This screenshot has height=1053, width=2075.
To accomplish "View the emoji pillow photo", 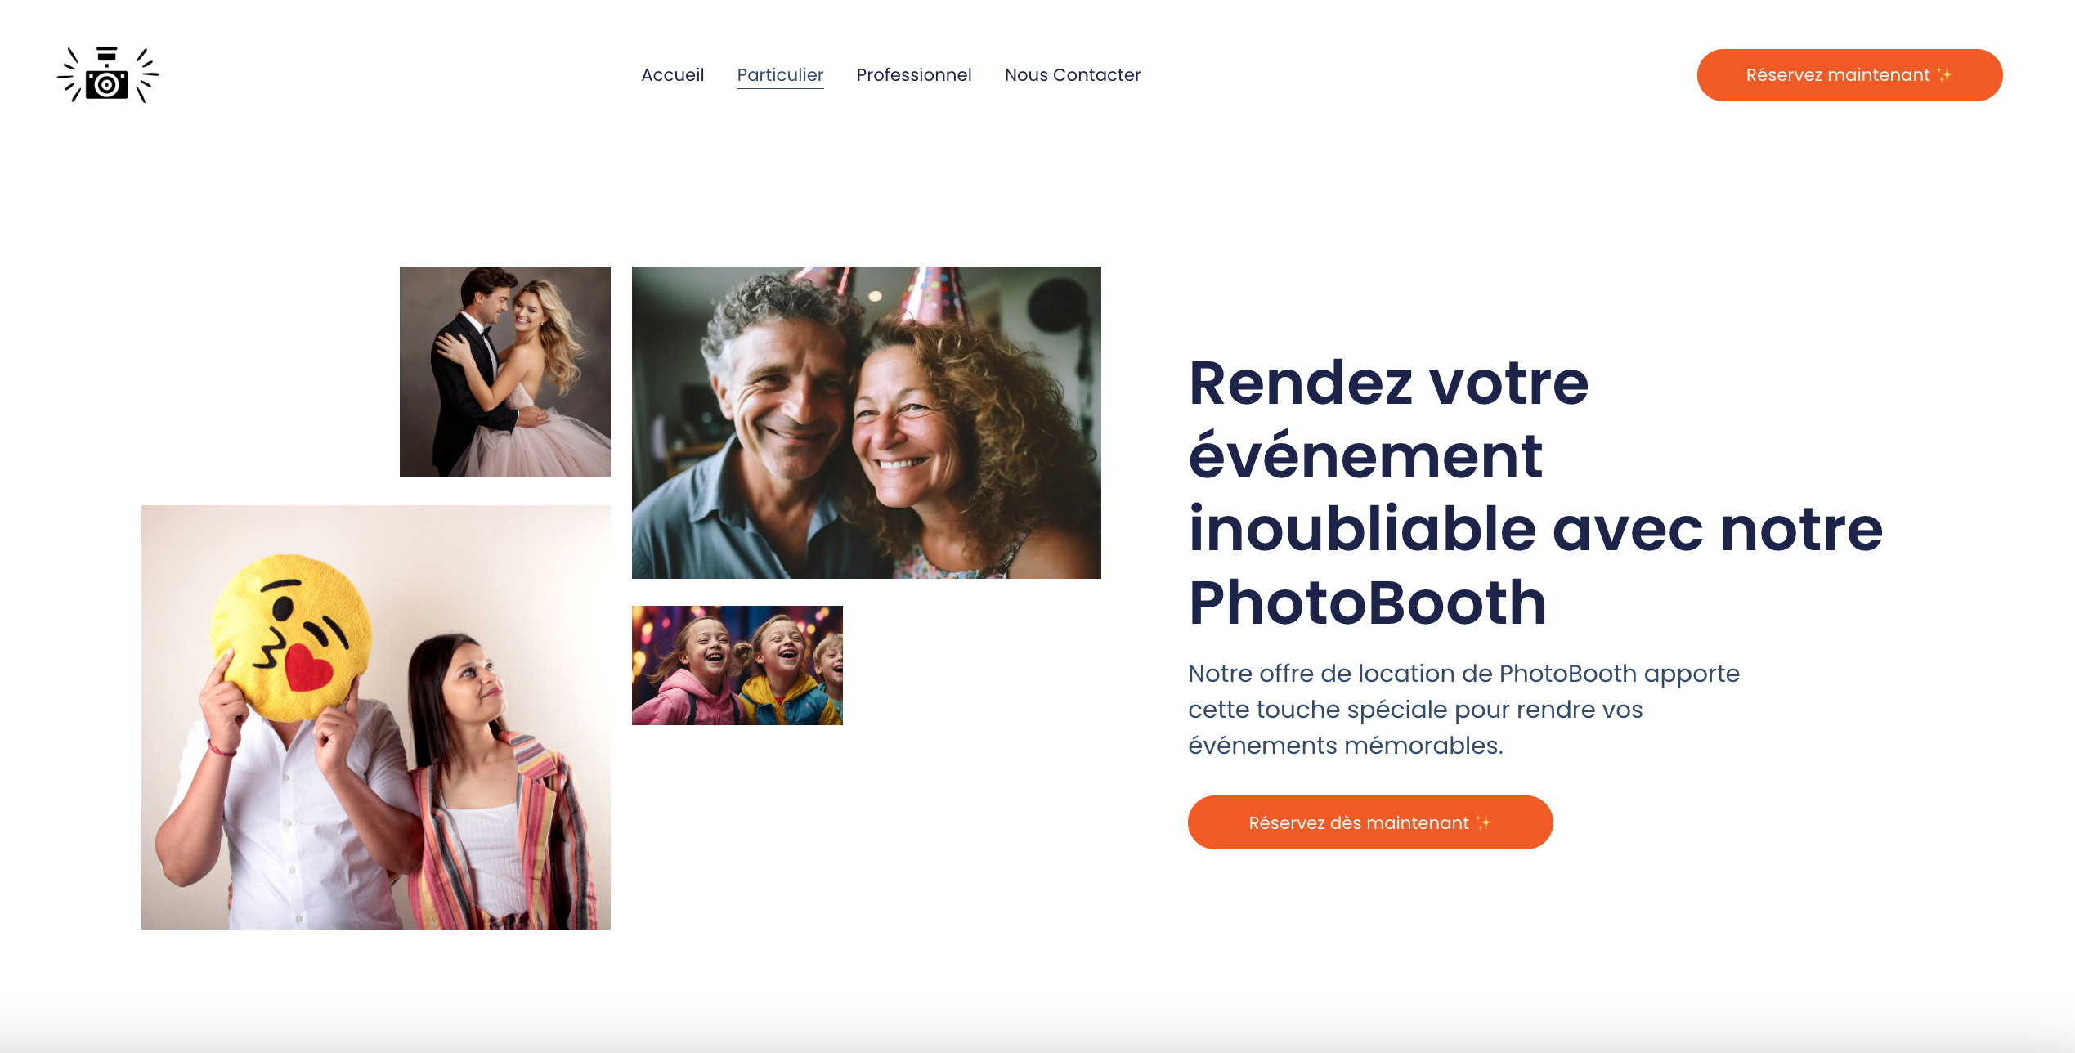I will [x=376, y=717].
